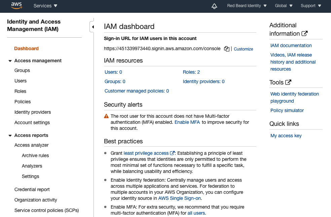331x217 pixels.
Task: Click external-link icon beside Tools heading
Action: coord(288,82)
